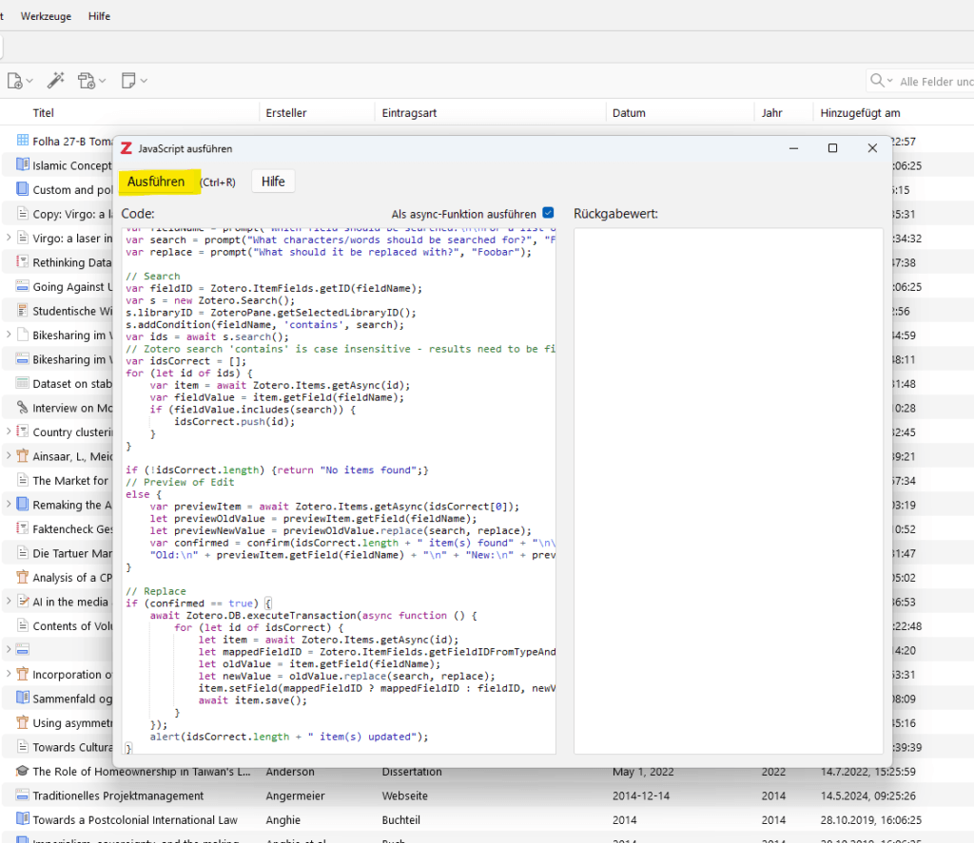Click the red list icon beside Faktencheck
This screenshot has height=843, width=974.
pos(22,528)
